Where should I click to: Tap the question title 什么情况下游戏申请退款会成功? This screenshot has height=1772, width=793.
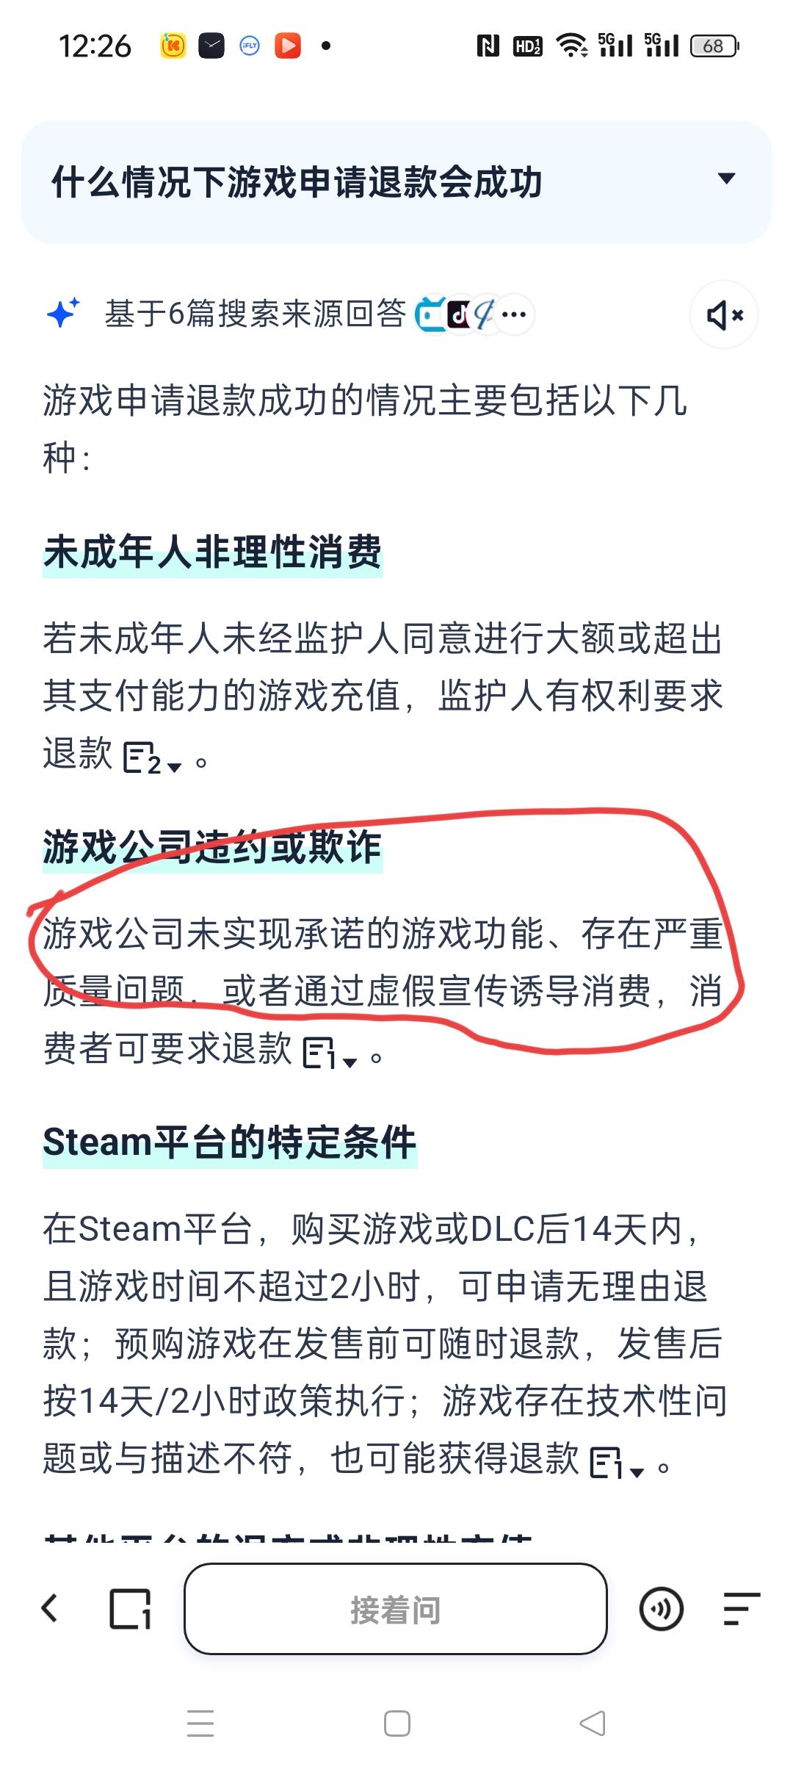[x=297, y=181]
